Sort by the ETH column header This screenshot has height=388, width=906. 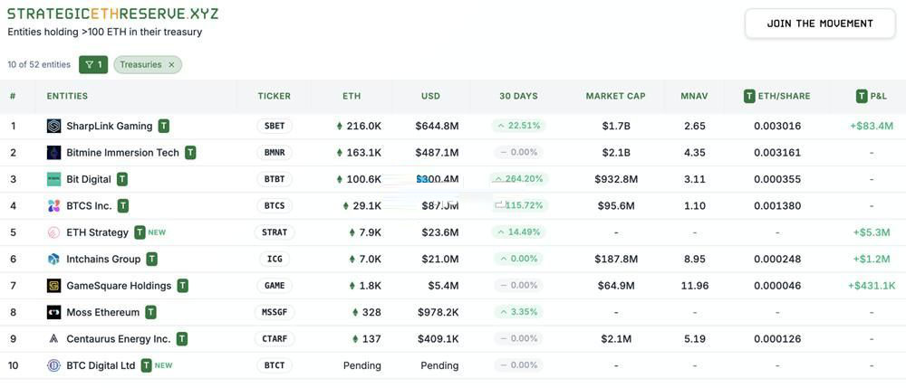tap(352, 96)
